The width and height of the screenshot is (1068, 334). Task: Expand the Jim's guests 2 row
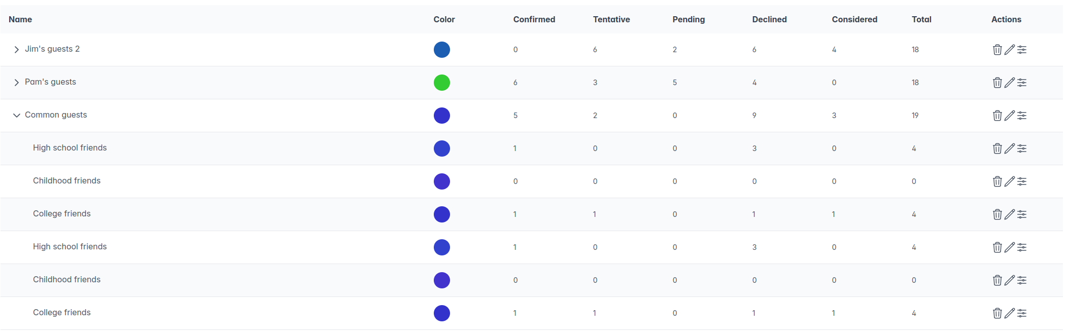pos(17,50)
